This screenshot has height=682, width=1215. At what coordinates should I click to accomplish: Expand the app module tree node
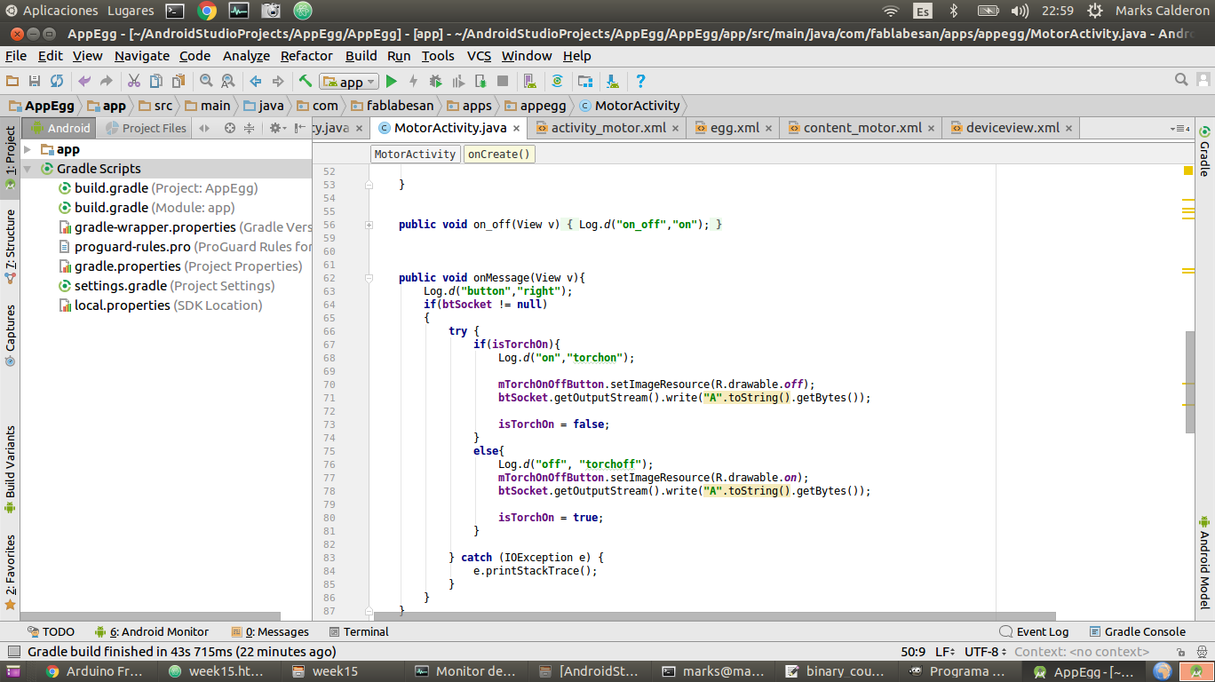point(28,149)
